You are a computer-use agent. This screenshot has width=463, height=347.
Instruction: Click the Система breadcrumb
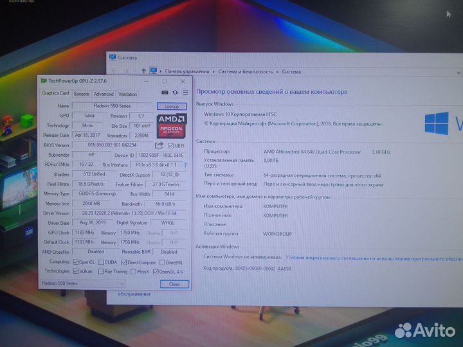(x=291, y=72)
